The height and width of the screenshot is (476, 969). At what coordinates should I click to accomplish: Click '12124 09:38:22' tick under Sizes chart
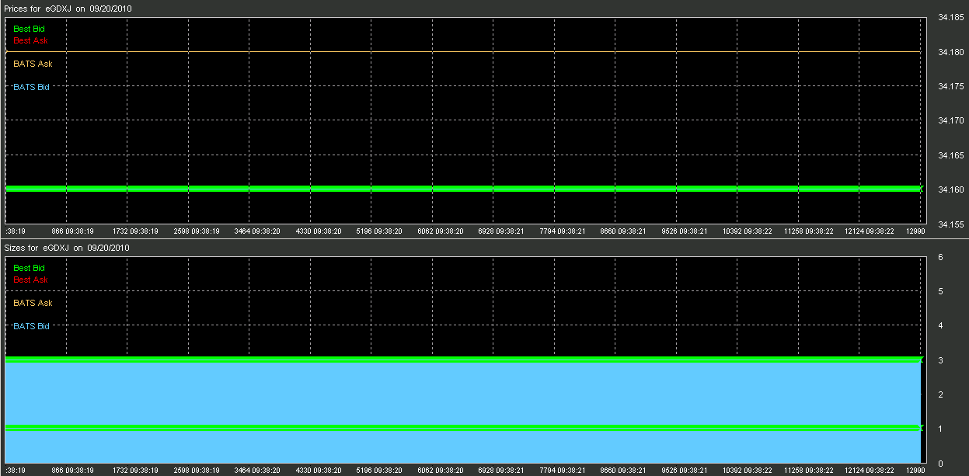point(870,470)
